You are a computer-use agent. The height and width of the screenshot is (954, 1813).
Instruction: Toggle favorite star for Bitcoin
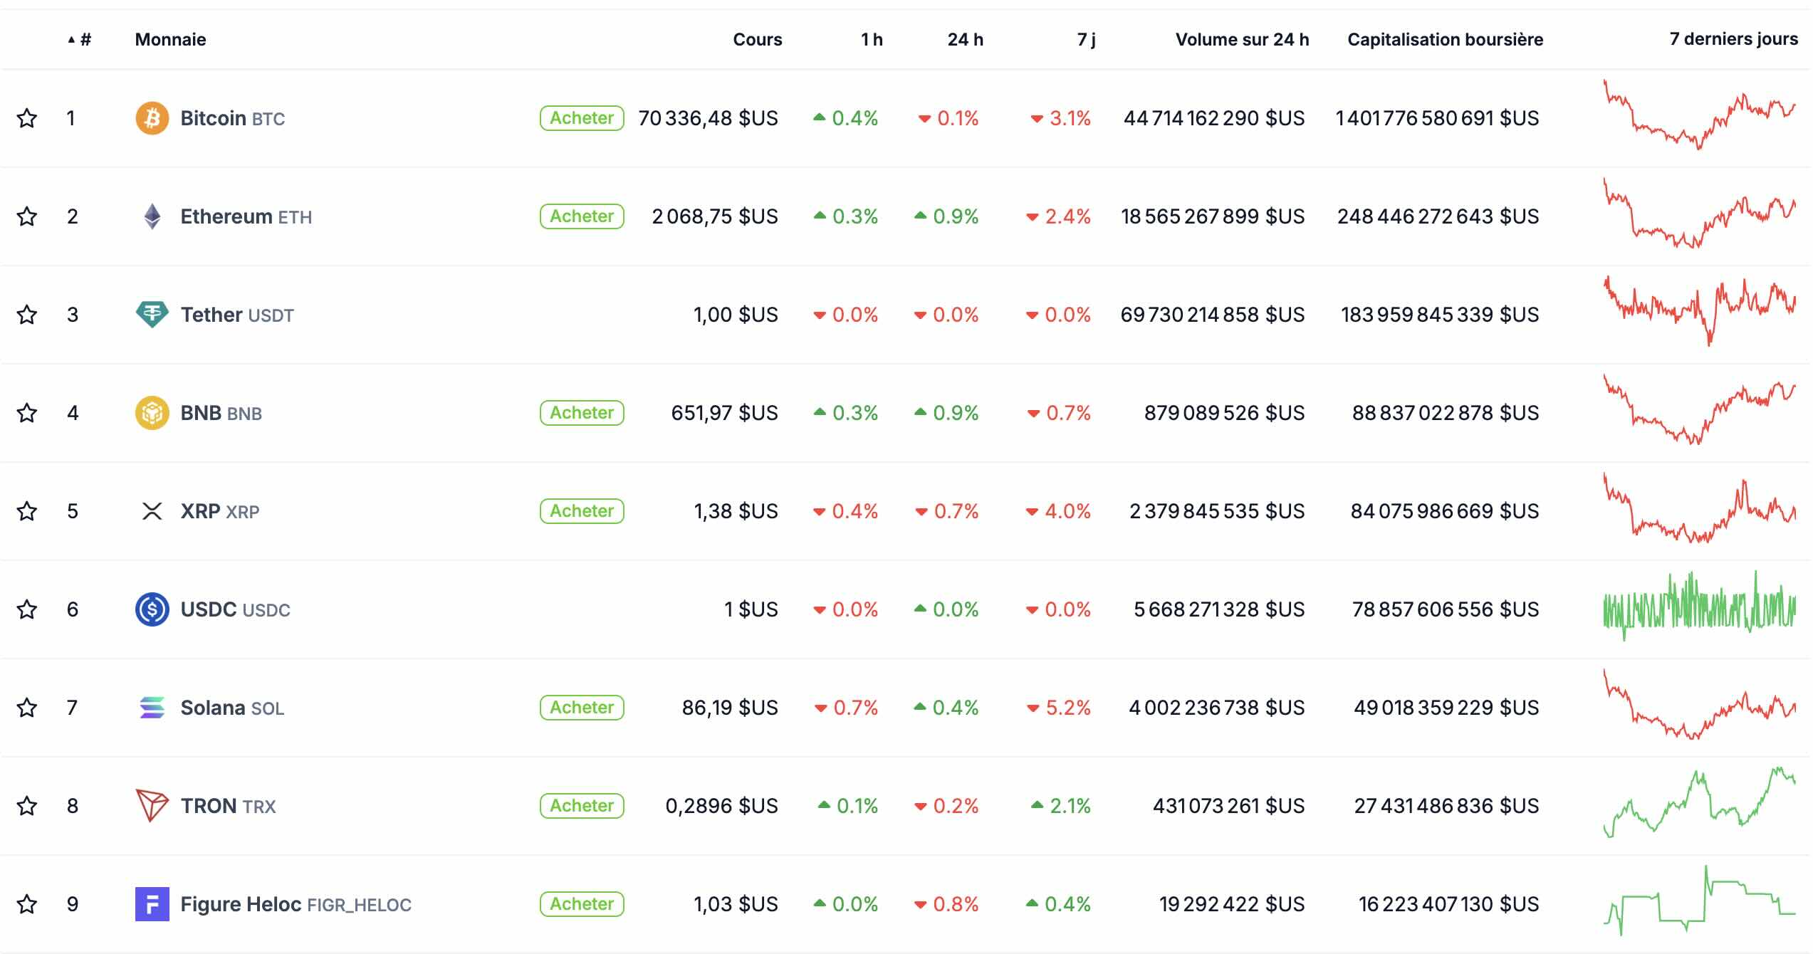pos(27,118)
